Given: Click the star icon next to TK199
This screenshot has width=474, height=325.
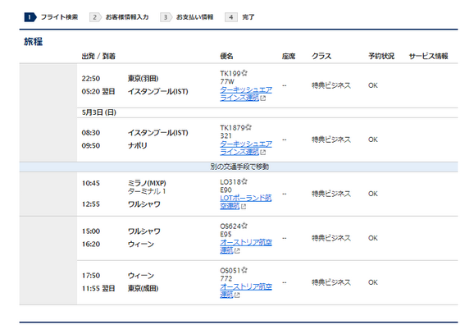Looking at the screenshot, I should pyautogui.click(x=244, y=73).
